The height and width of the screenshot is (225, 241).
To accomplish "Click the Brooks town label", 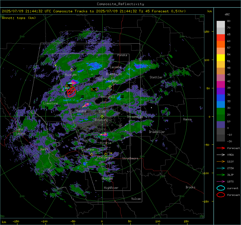I will 190,187.
